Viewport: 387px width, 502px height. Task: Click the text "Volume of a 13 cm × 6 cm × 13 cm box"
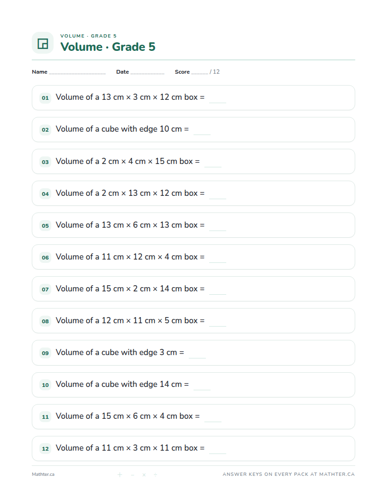[x=127, y=225]
